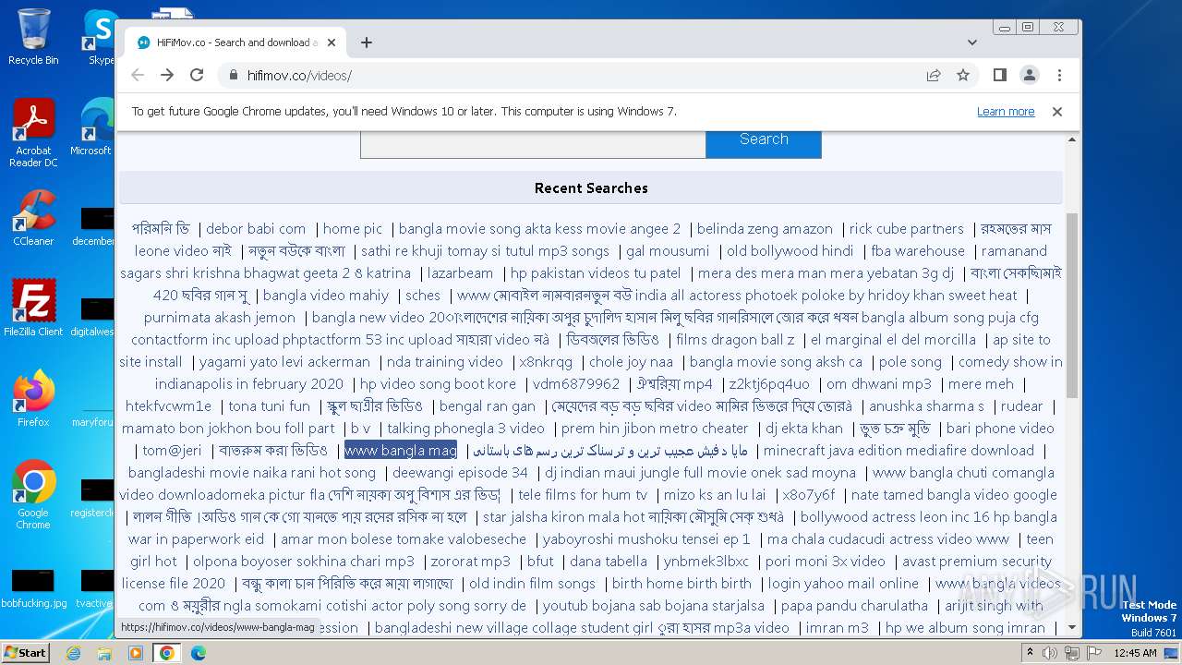Open 'bengal ran gan' link
This screenshot has height=665, width=1182.
[488, 406]
